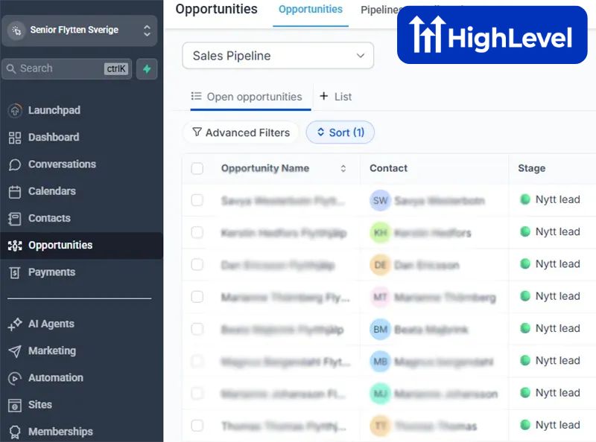This screenshot has height=442, width=596.
Task: Check the row with SW contact
Action: click(x=197, y=200)
